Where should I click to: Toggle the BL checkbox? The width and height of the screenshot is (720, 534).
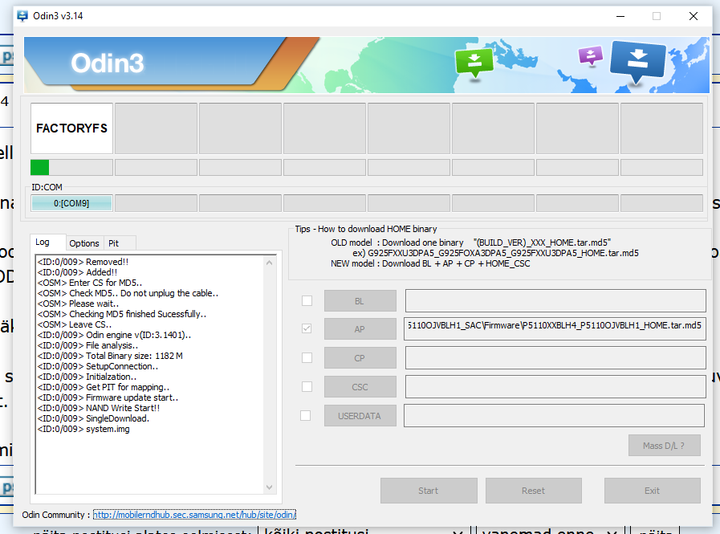[x=307, y=300]
